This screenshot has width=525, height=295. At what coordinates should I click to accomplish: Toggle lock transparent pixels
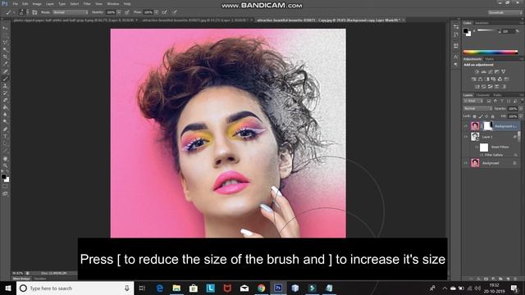[x=474, y=116]
